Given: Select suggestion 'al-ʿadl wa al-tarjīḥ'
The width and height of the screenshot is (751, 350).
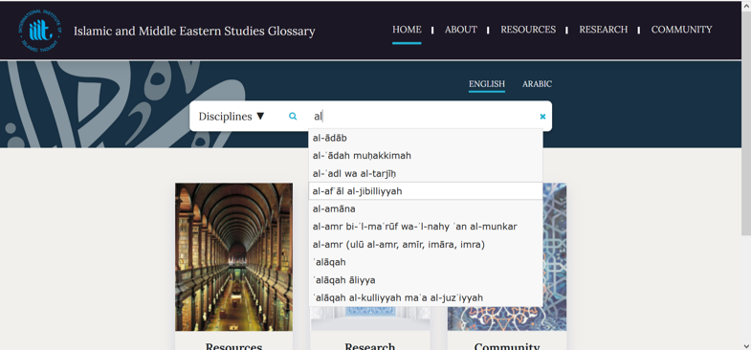Looking at the screenshot, I should (426, 173).
